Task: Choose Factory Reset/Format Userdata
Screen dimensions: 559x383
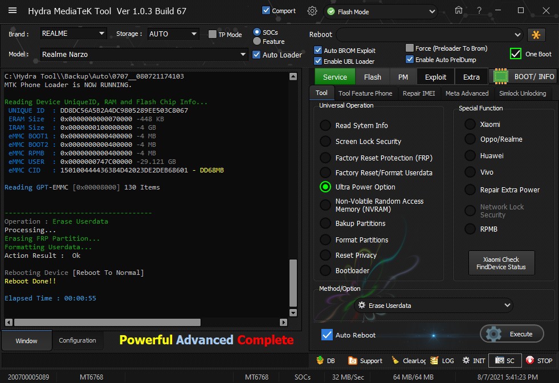Action: pos(325,172)
